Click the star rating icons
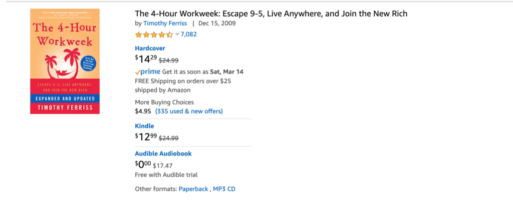 (x=154, y=34)
